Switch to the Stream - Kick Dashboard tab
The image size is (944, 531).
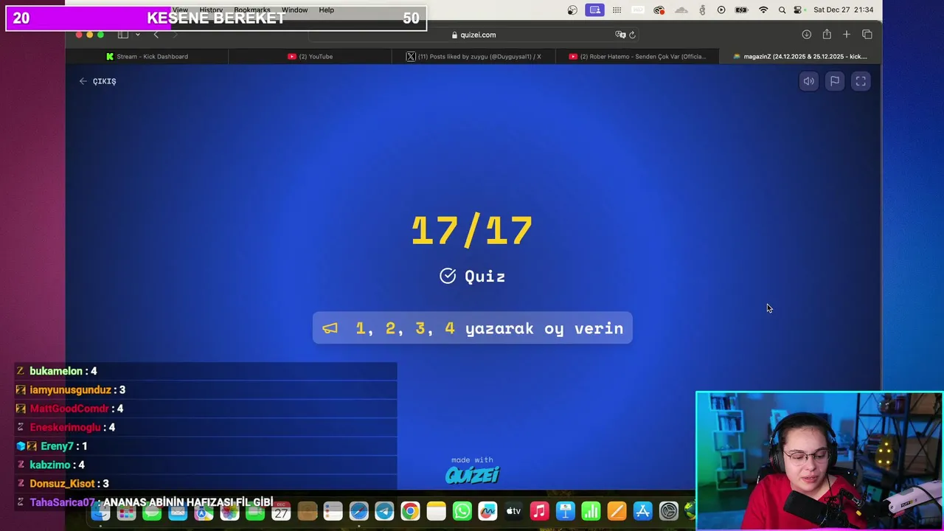point(147,56)
